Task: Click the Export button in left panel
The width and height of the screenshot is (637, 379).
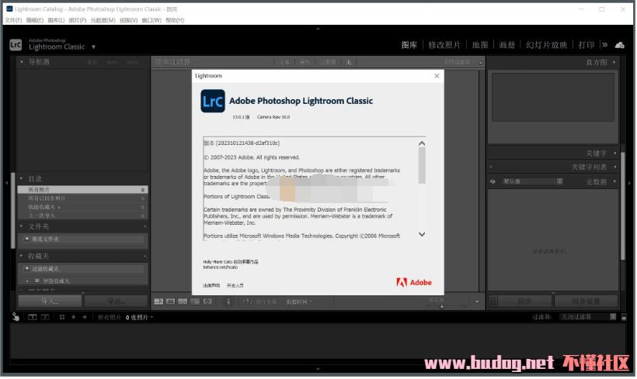Action: click(x=117, y=301)
